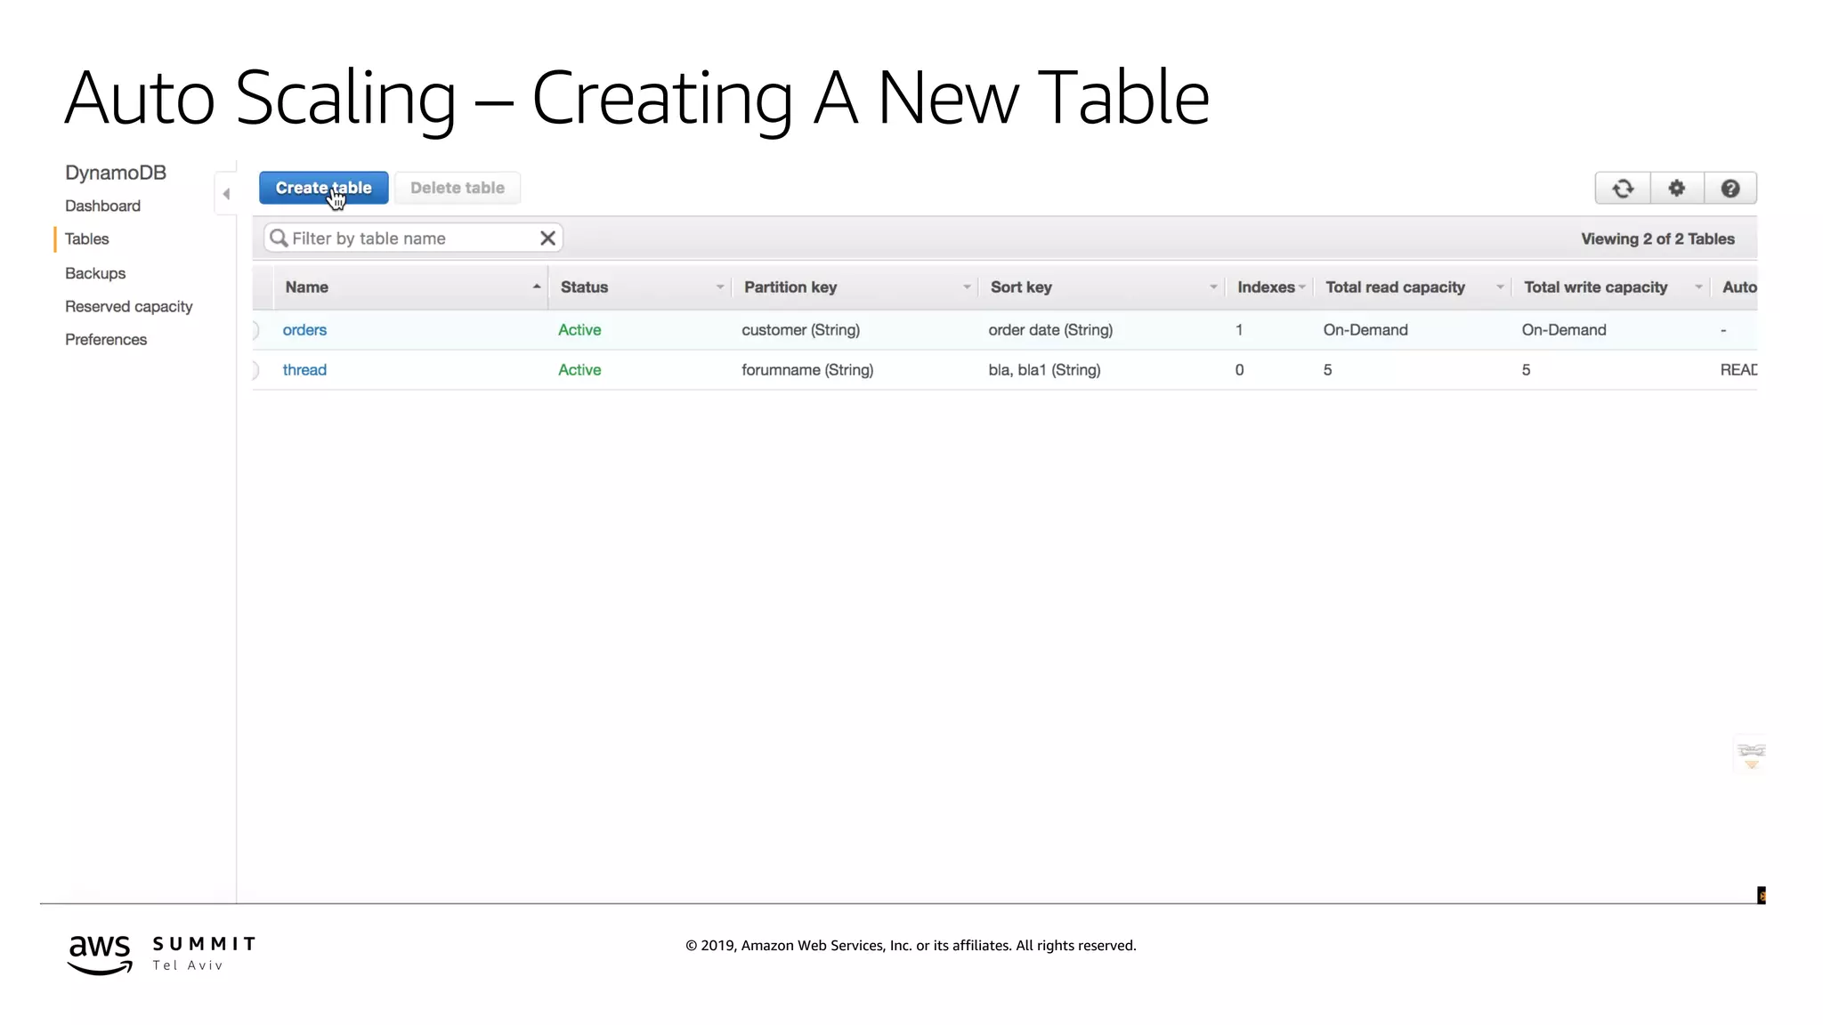
Task: Click indexes value 1 in orders row
Action: (x=1239, y=330)
